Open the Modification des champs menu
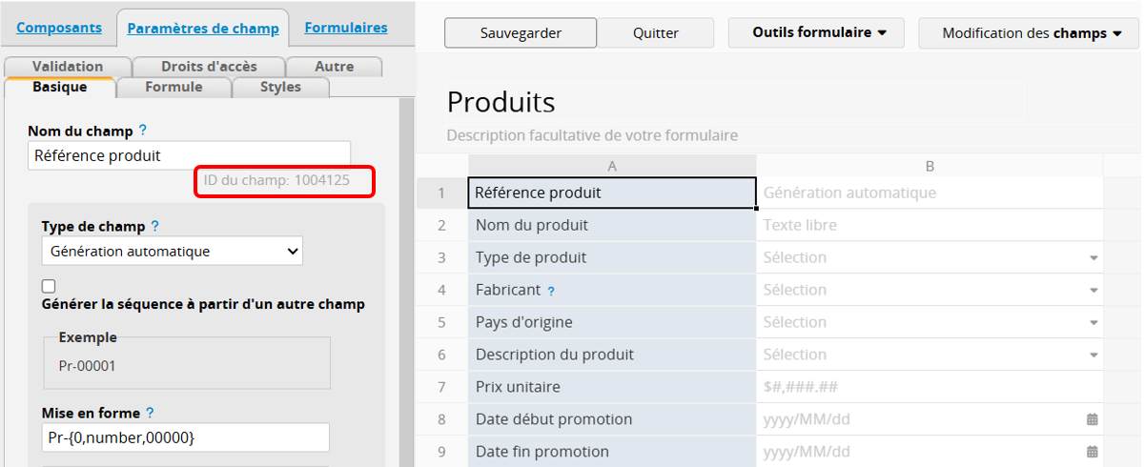 (1031, 33)
